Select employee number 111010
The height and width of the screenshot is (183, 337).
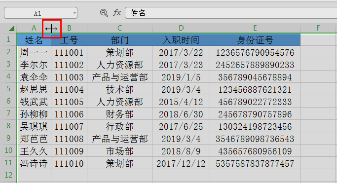point(69,163)
